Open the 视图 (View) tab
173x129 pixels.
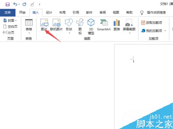tap(116, 12)
